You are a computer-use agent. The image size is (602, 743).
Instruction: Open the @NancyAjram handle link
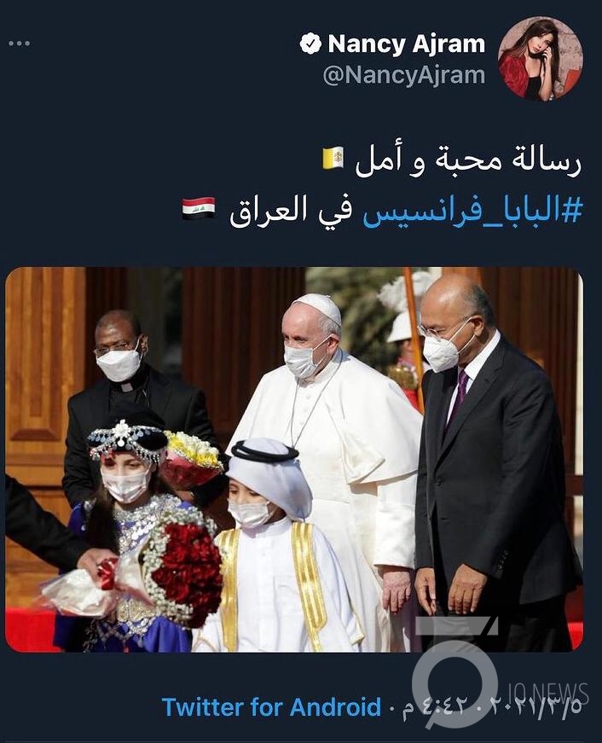click(404, 75)
